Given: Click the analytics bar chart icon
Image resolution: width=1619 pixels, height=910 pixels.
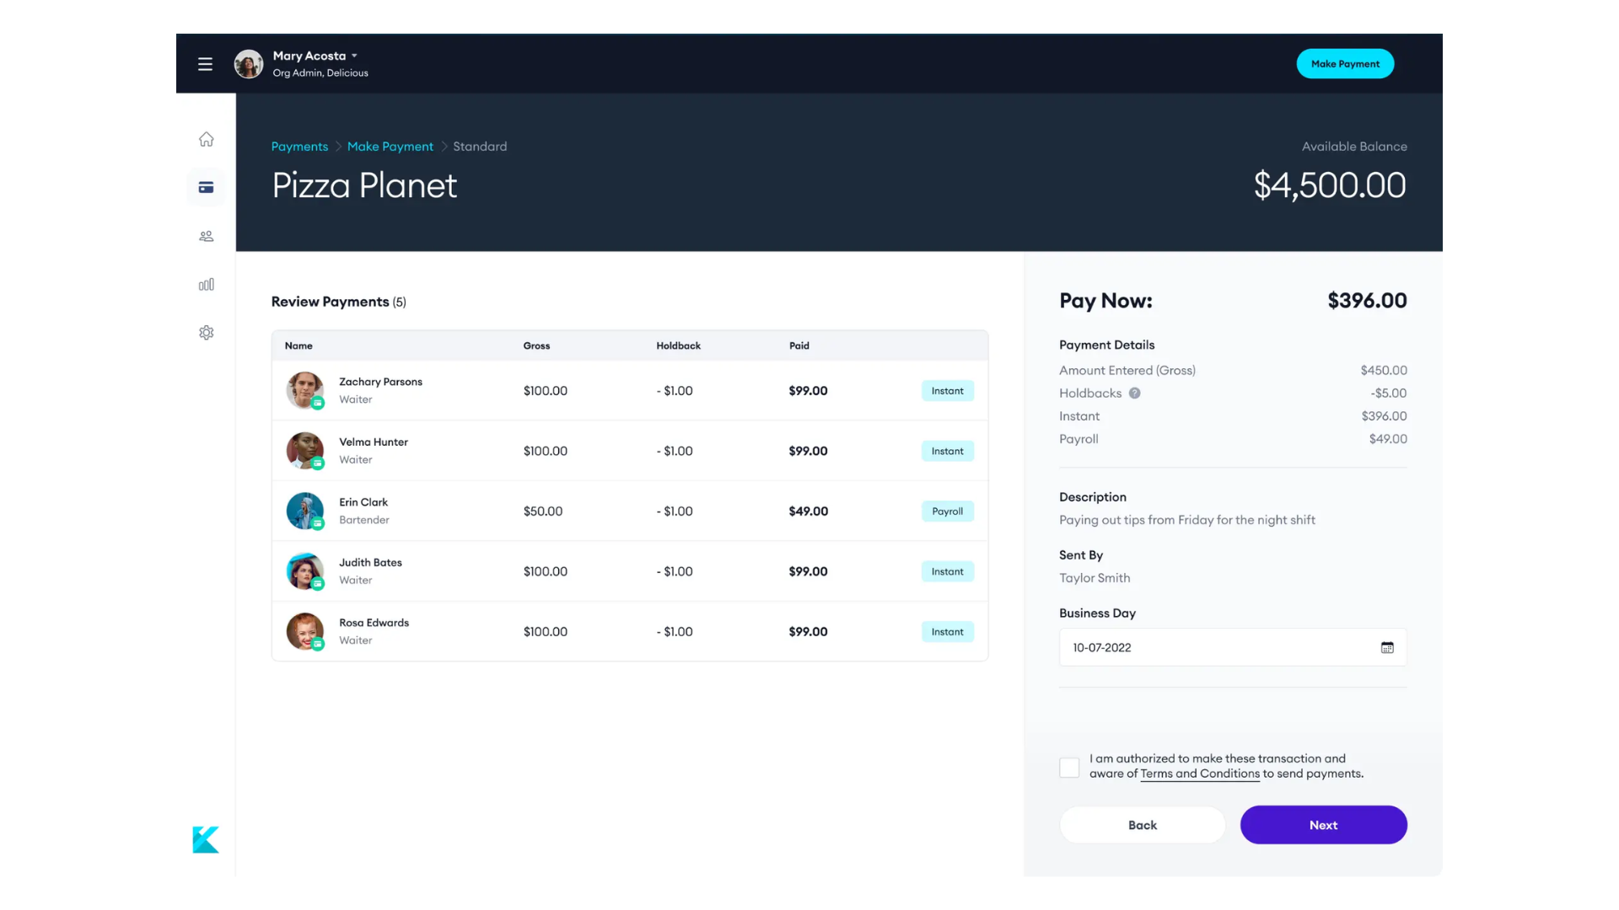Looking at the screenshot, I should (x=205, y=283).
